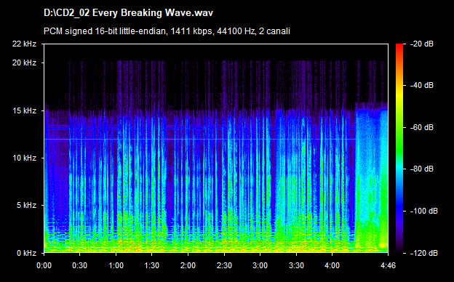Screen dimensions: 454x282
Task: Click the horizontal 12 kHz line in spectrogram
Action: point(200,140)
